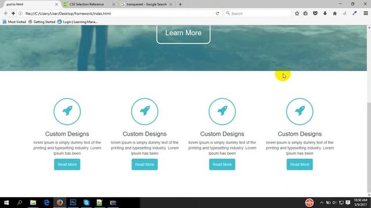Close the transparent Google Search tab
Image resolution: width=371 pixels, height=208 pixels.
point(170,4)
